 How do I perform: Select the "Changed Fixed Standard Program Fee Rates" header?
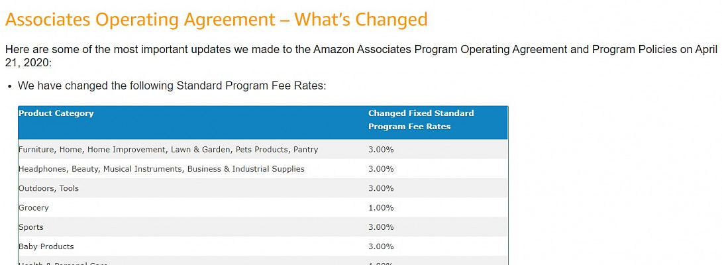pyautogui.click(x=421, y=120)
